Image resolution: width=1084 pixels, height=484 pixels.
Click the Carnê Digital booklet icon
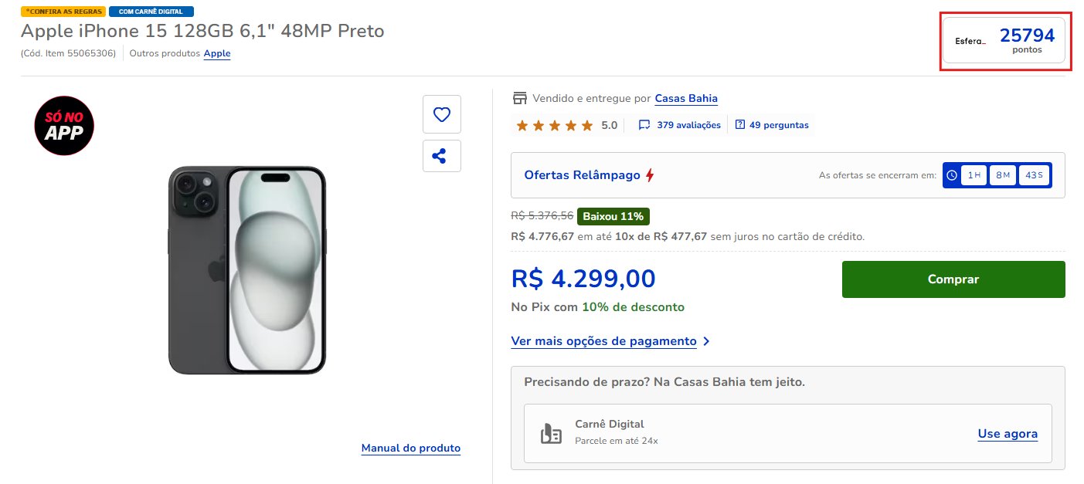(551, 434)
